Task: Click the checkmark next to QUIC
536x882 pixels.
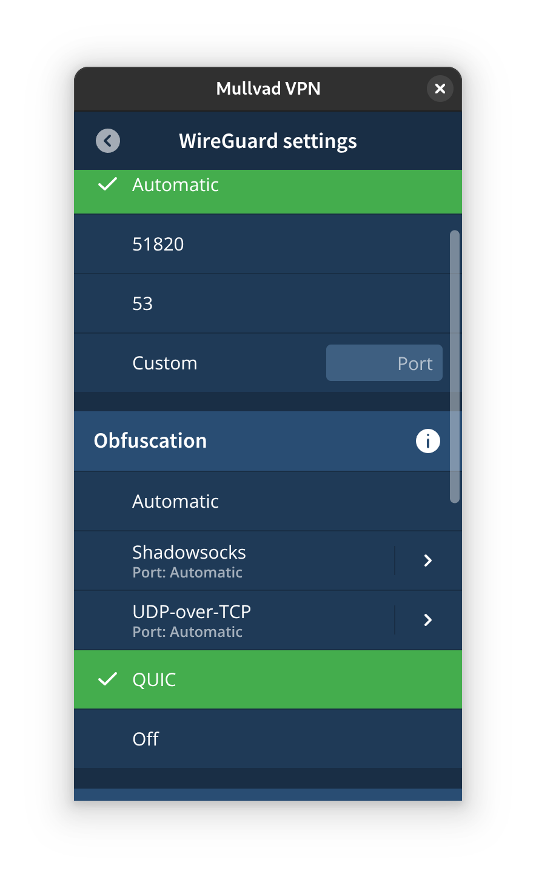Action: pyautogui.click(x=107, y=679)
